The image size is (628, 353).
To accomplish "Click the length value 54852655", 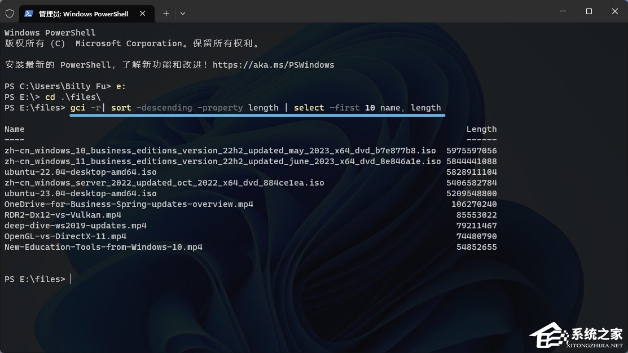I will pos(477,247).
